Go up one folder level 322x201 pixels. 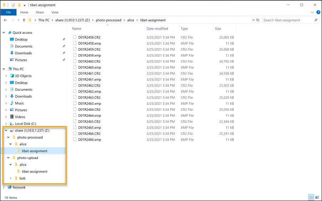click(x=24, y=20)
